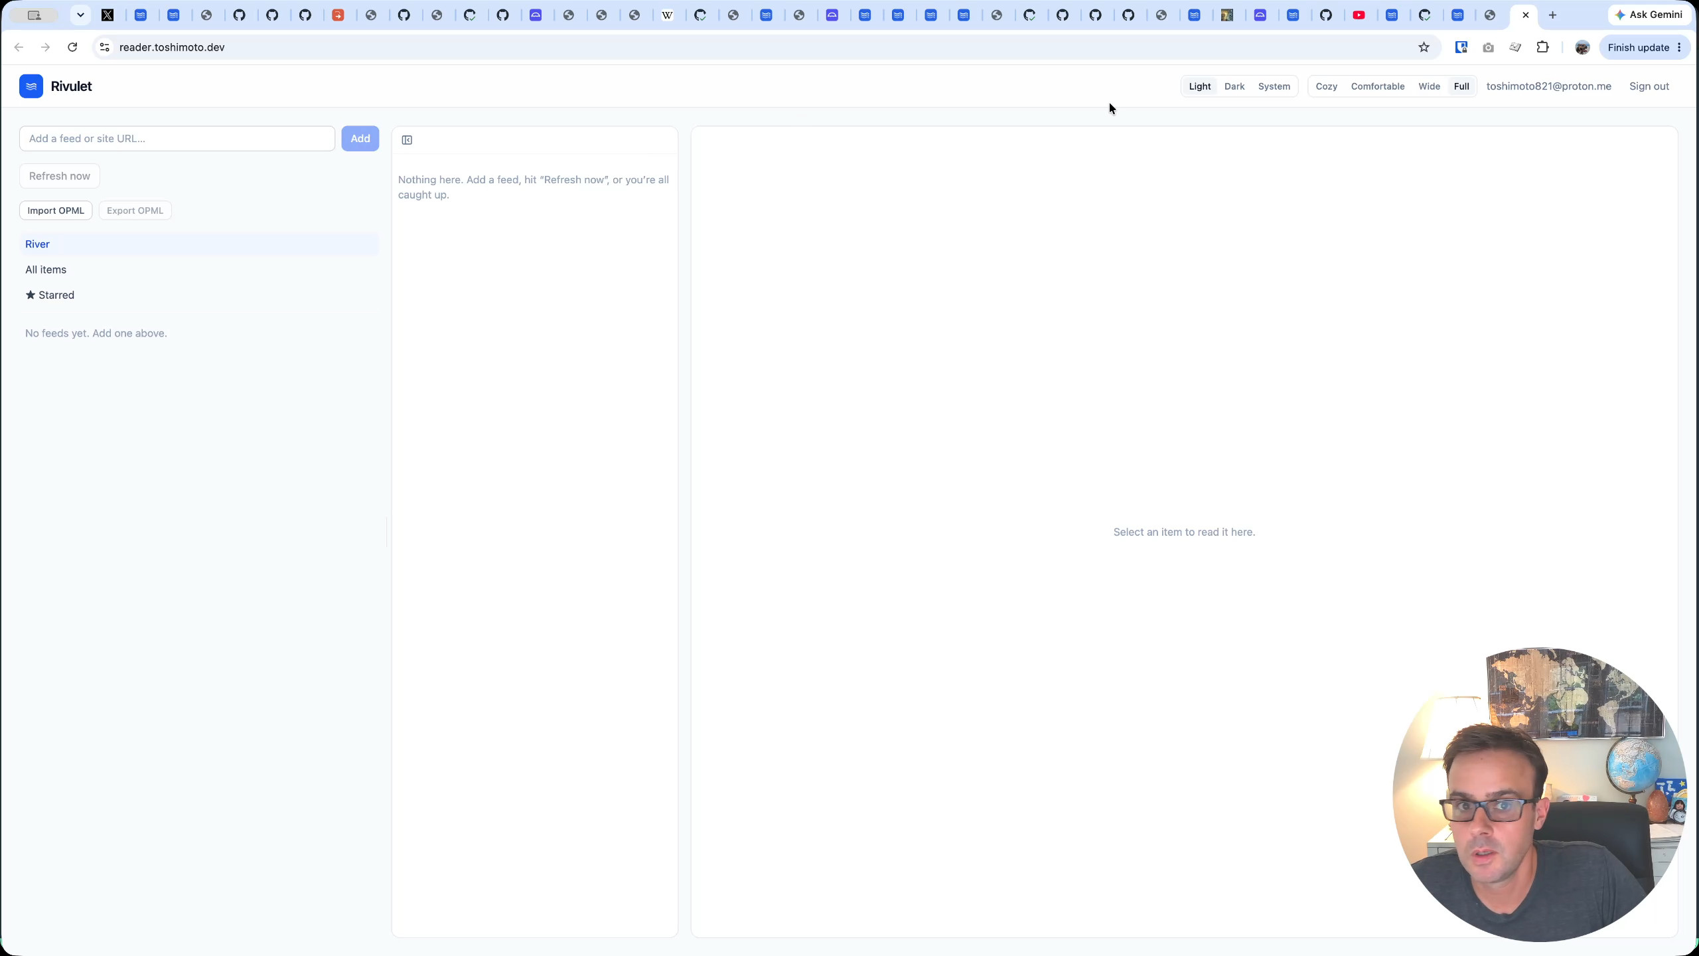The width and height of the screenshot is (1699, 956).
Task: Click the 'No feeds yet. Add one above.' message
Action: click(x=96, y=333)
